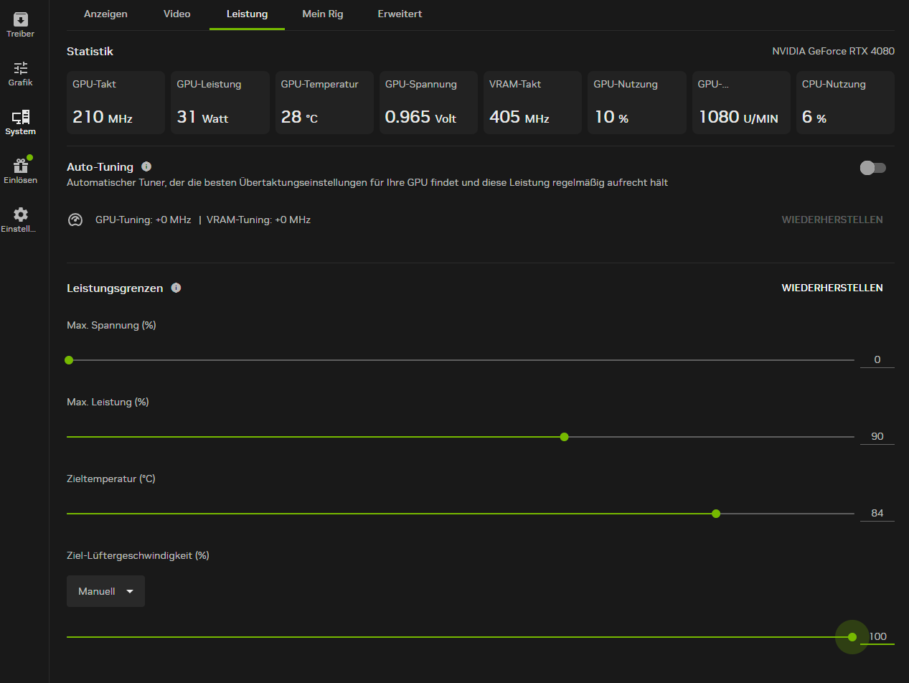This screenshot has width=909, height=683.
Task: Click the GPU-Leistung 31 Watt card
Action: tap(220, 103)
